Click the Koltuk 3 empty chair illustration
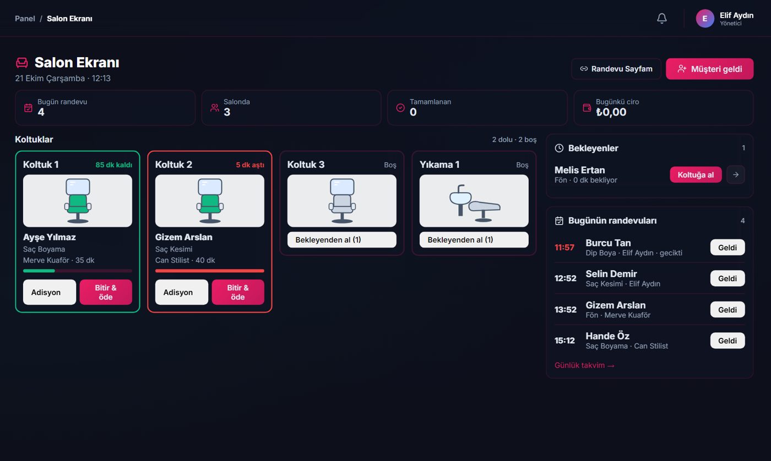Screen dimensions: 771x461 click(x=342, y=201)
